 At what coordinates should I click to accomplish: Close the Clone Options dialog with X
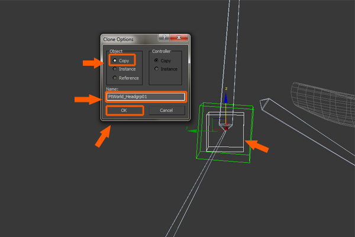[x=179, y=38]
